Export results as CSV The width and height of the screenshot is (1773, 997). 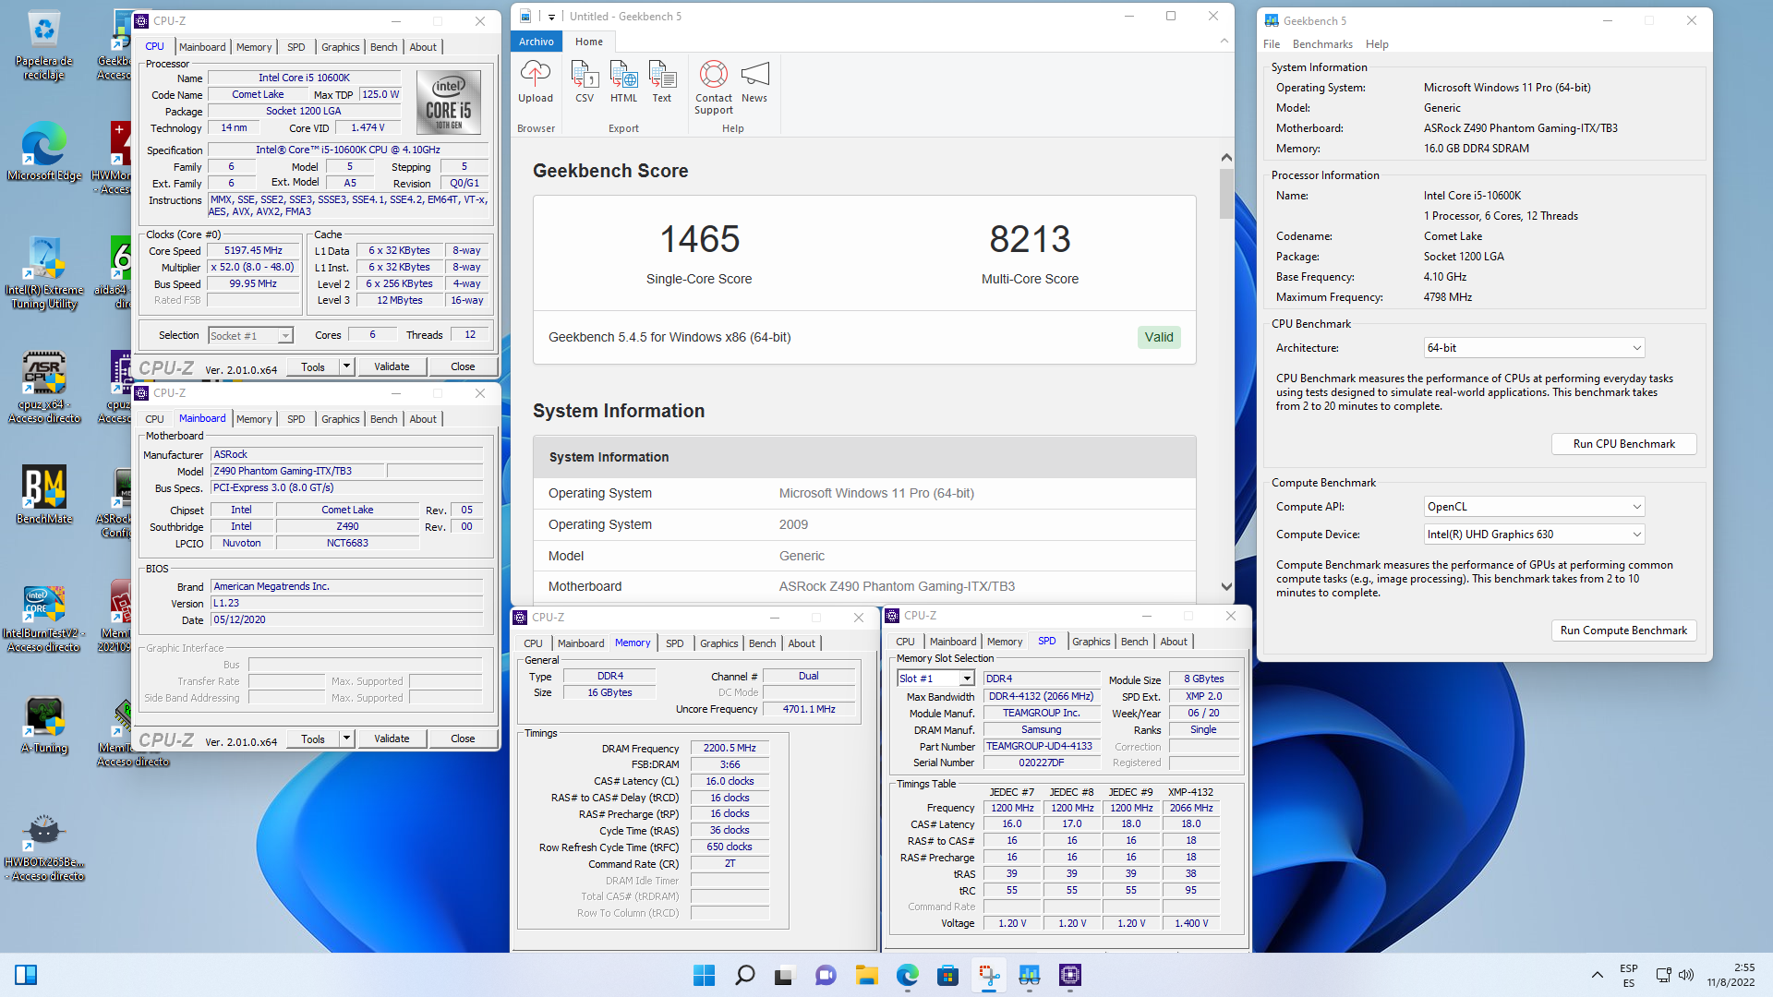tap(585, 81)
